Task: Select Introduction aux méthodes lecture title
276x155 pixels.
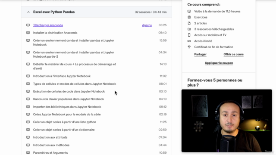Action: 51,145
